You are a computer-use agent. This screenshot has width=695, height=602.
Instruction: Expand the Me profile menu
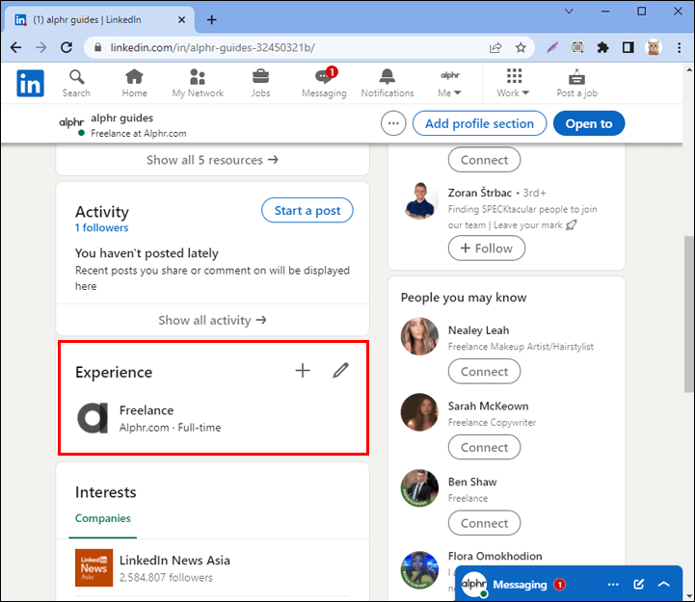click(449, 83)
